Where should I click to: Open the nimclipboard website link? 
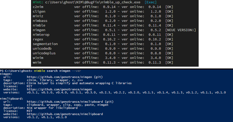point(65,114)
